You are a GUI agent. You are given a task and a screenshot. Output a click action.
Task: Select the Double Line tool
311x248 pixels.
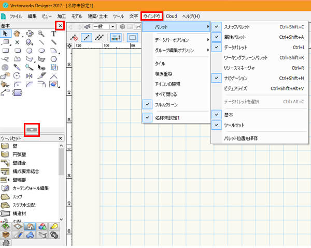[53, 42]
